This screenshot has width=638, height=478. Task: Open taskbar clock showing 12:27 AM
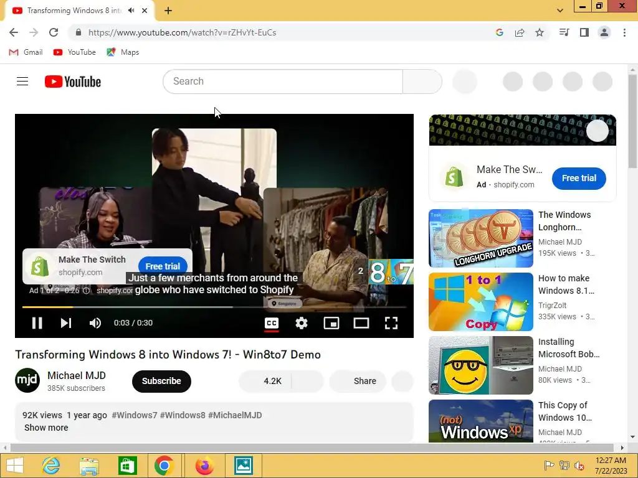pos(611,466)
